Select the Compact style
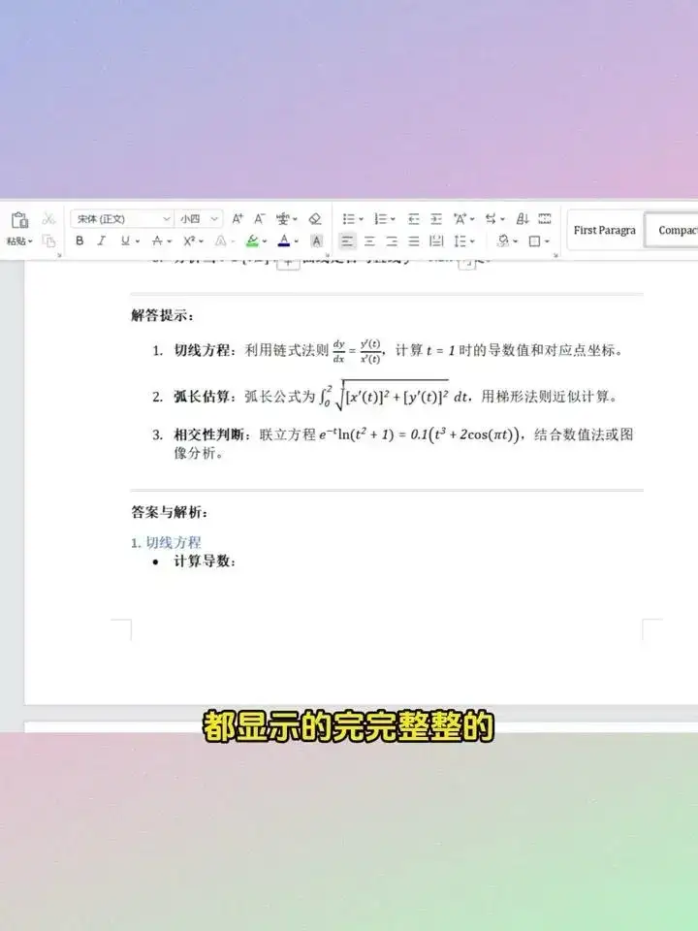 672,231
